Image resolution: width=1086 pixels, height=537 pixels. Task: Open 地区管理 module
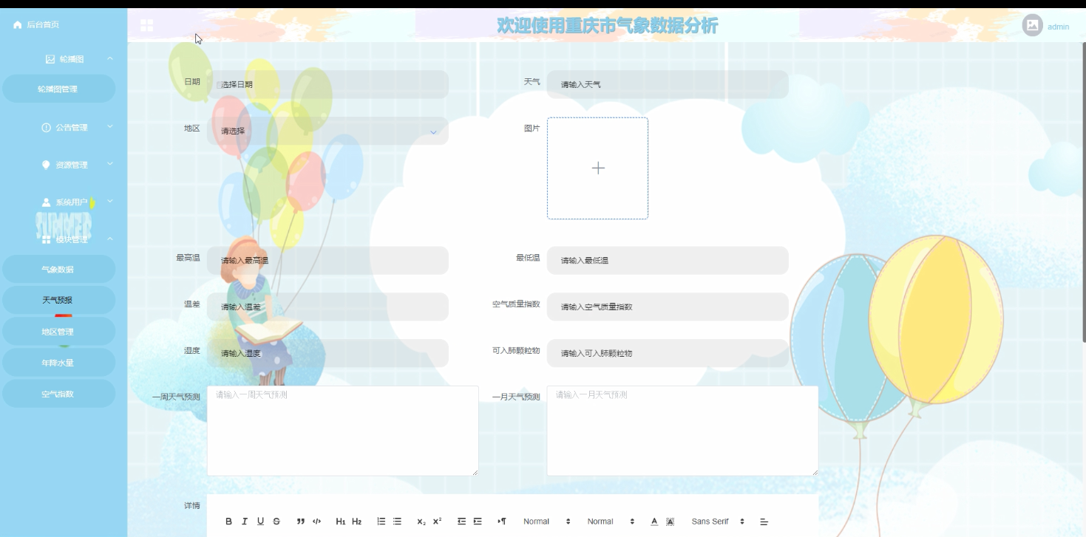click(x=59, y=332)
